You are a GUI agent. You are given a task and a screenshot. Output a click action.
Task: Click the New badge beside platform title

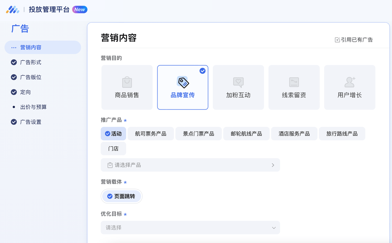coord(80,10)
